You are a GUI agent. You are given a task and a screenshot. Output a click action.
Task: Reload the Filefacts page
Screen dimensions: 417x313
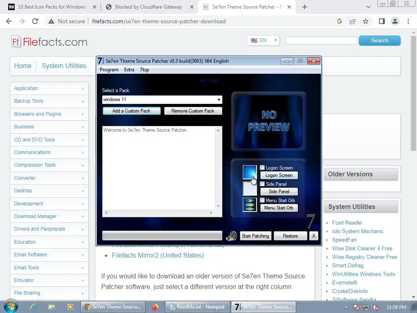tap(35, 21)
